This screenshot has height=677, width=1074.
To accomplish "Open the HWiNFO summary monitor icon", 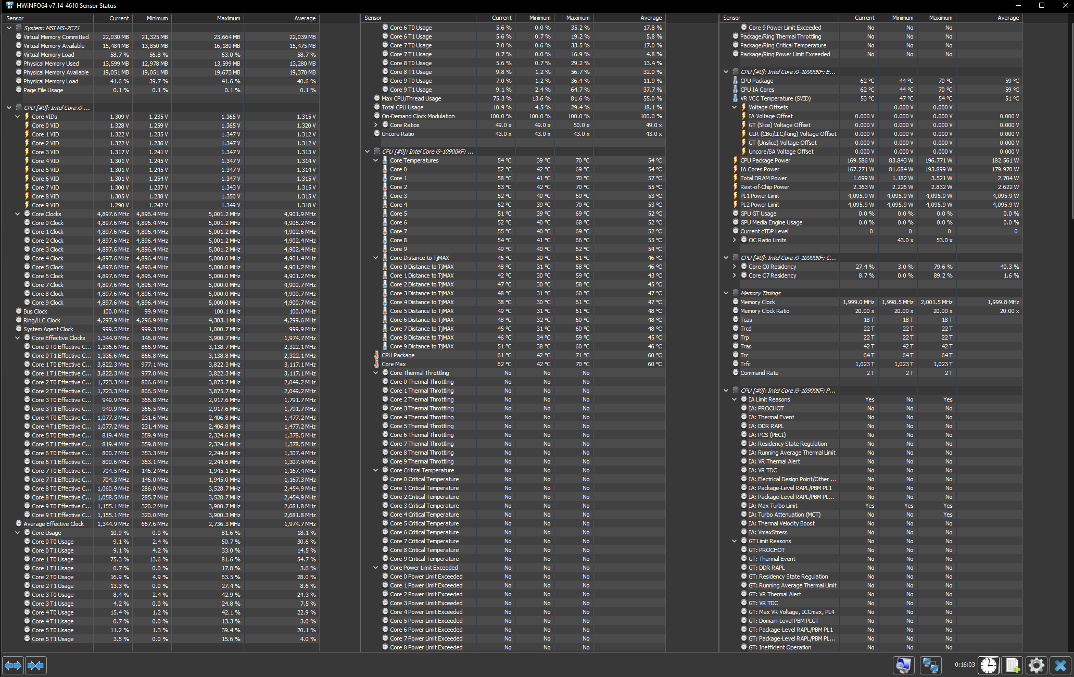I will point(903,665).
